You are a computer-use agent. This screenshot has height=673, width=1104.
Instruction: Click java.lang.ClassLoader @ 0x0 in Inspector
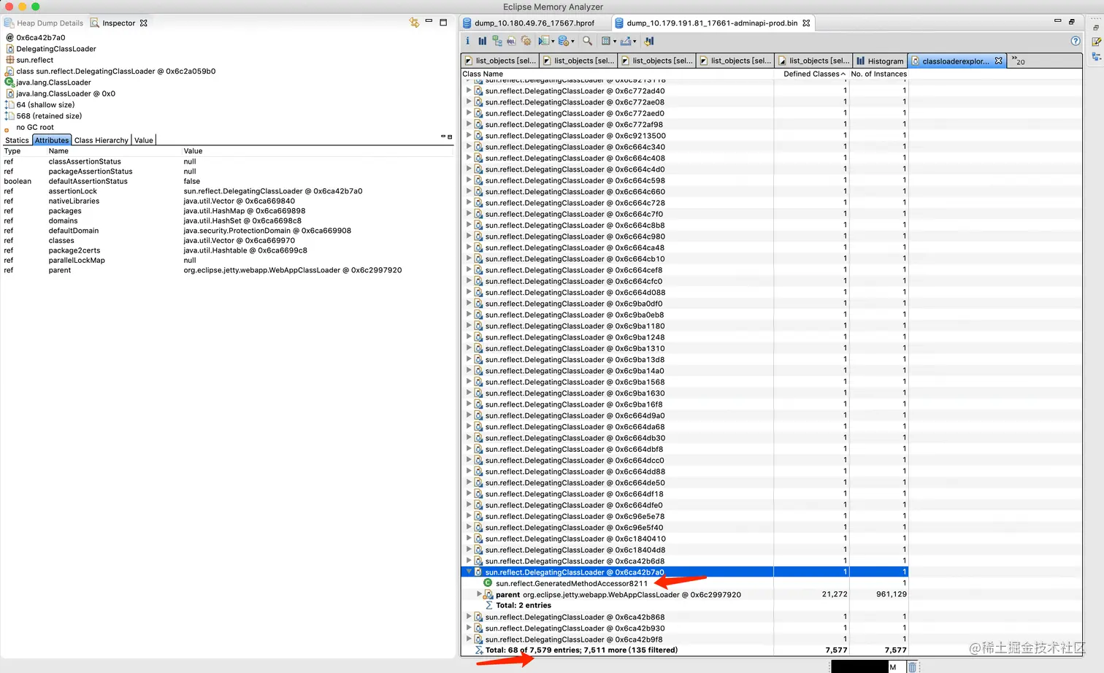click(x=66, y=93)
